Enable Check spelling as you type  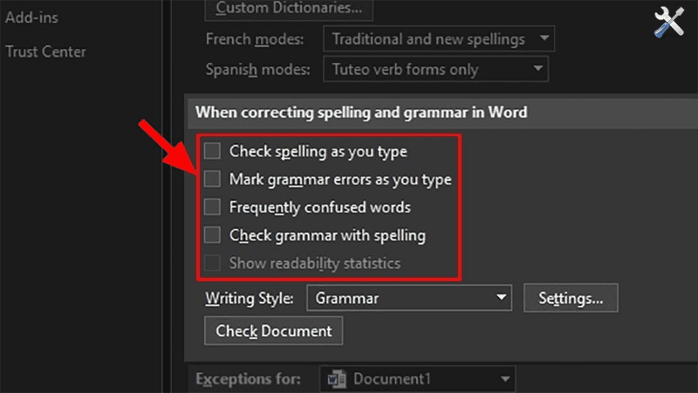pos(212,151)
